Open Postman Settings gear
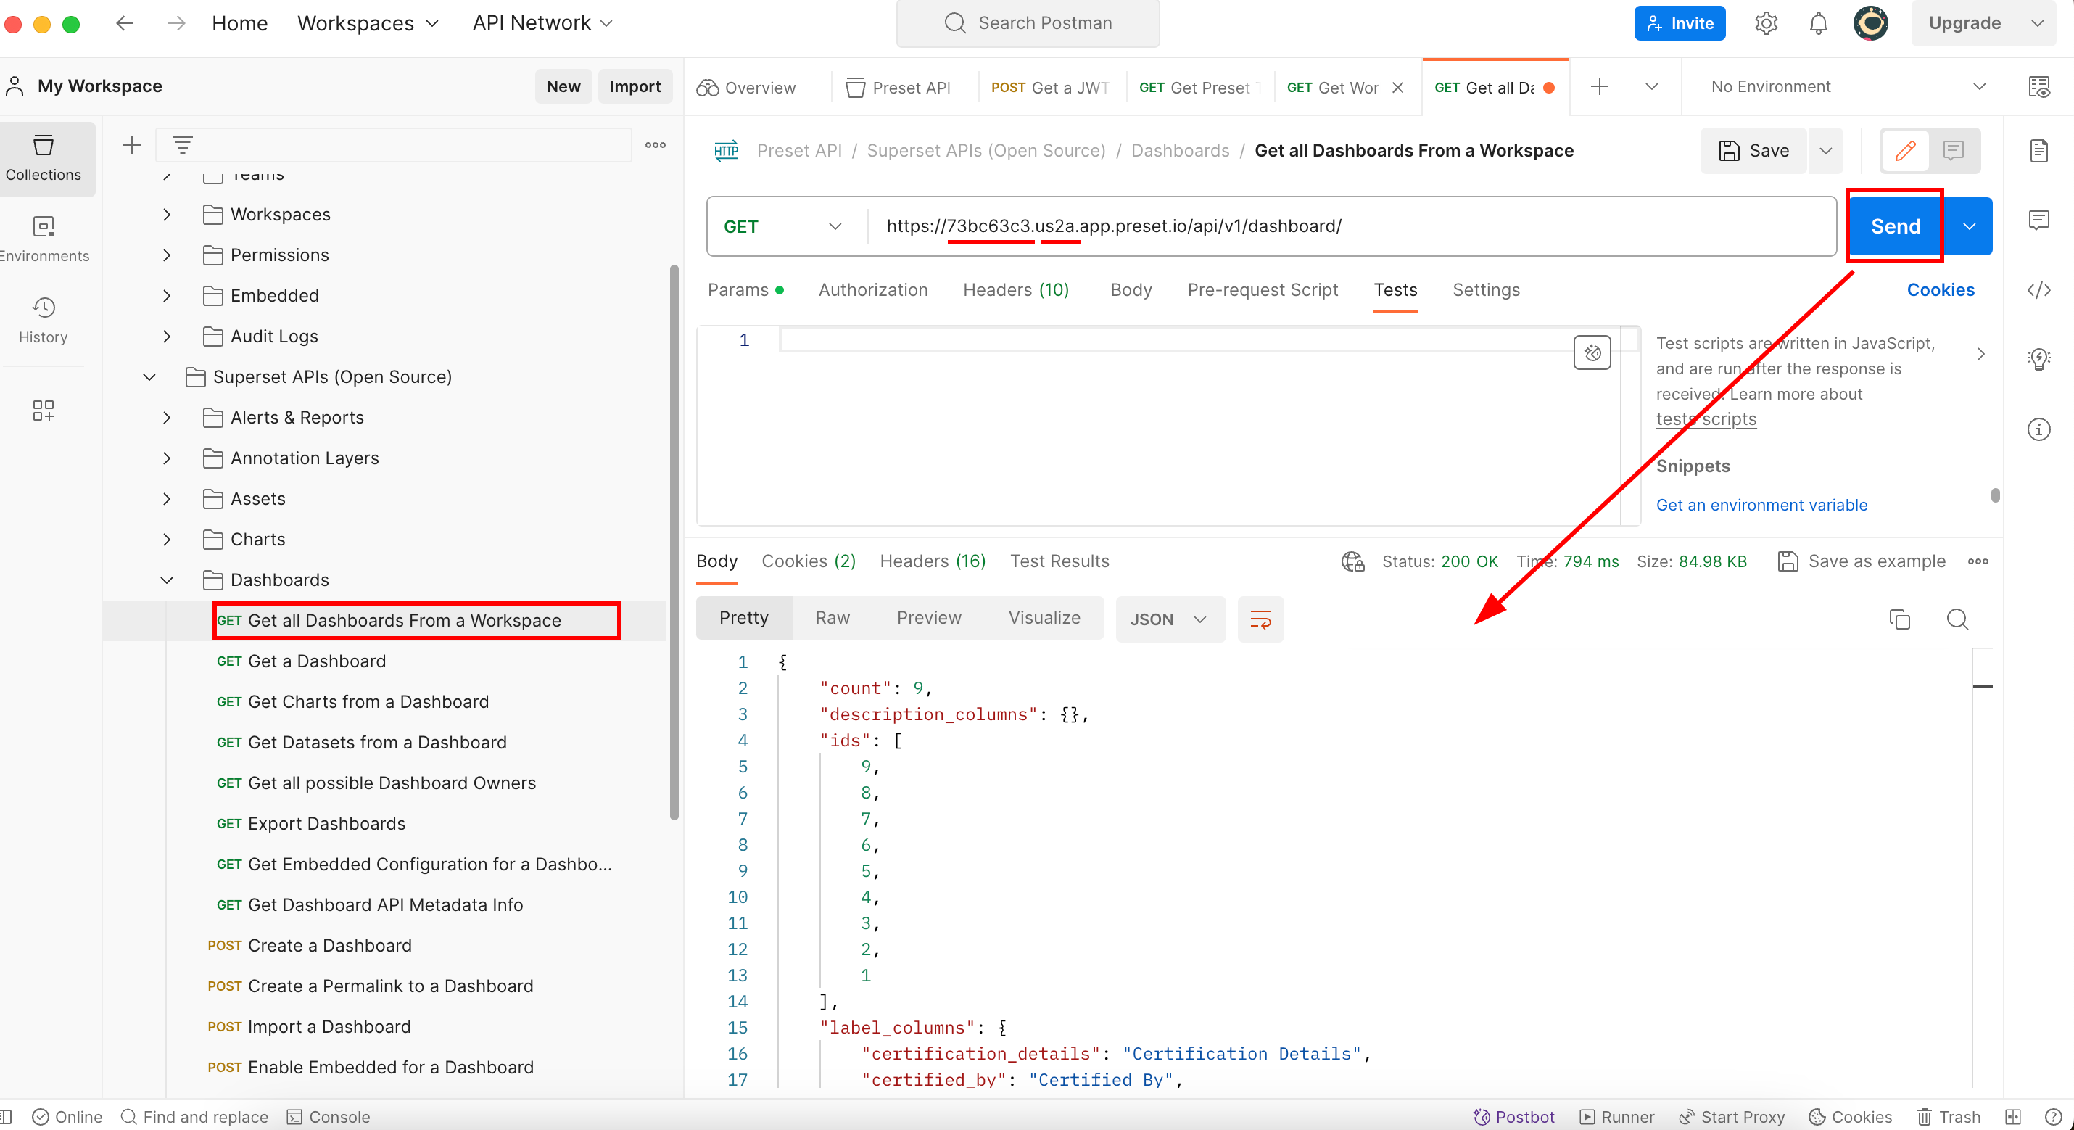2074x1130 pixels. coord(1767,22)
